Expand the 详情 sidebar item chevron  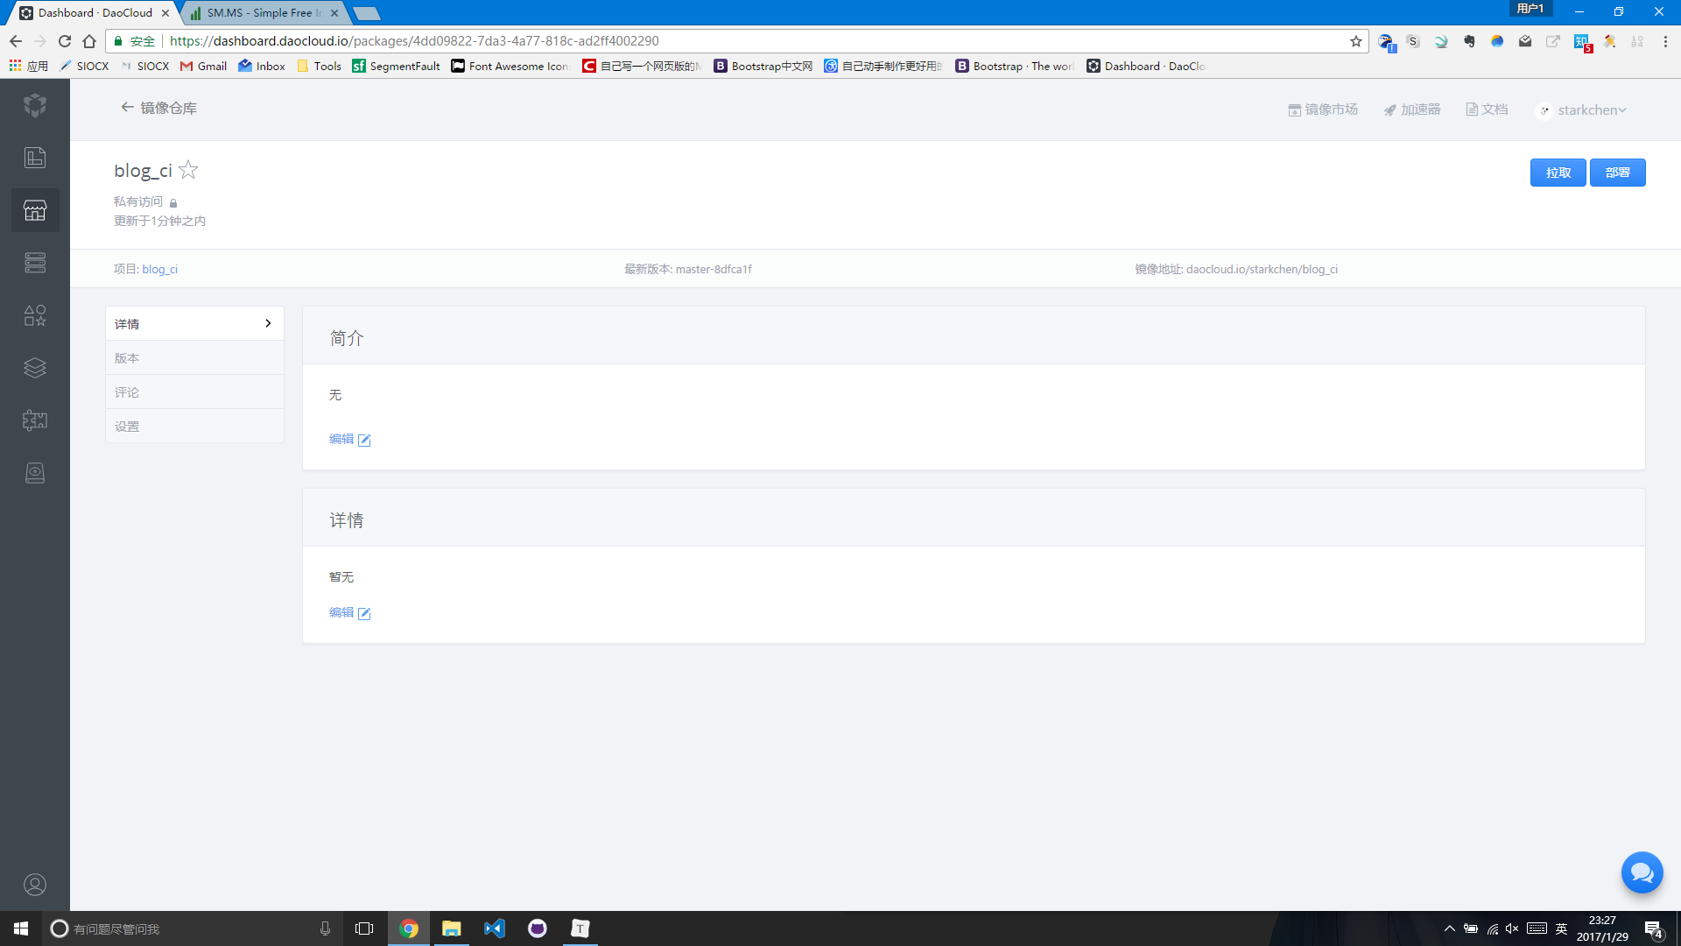[x=268, y=323]
